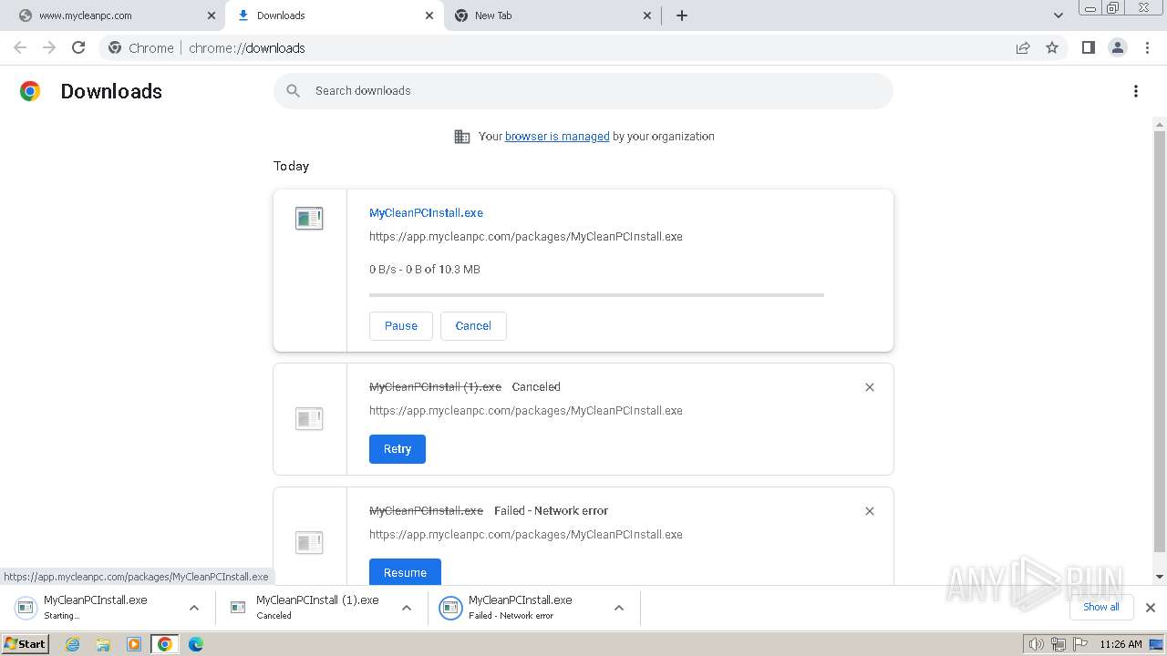The image size is (1167, 656).
Task: Open media player from the taskbar
Action: click(x=134, y=644)
